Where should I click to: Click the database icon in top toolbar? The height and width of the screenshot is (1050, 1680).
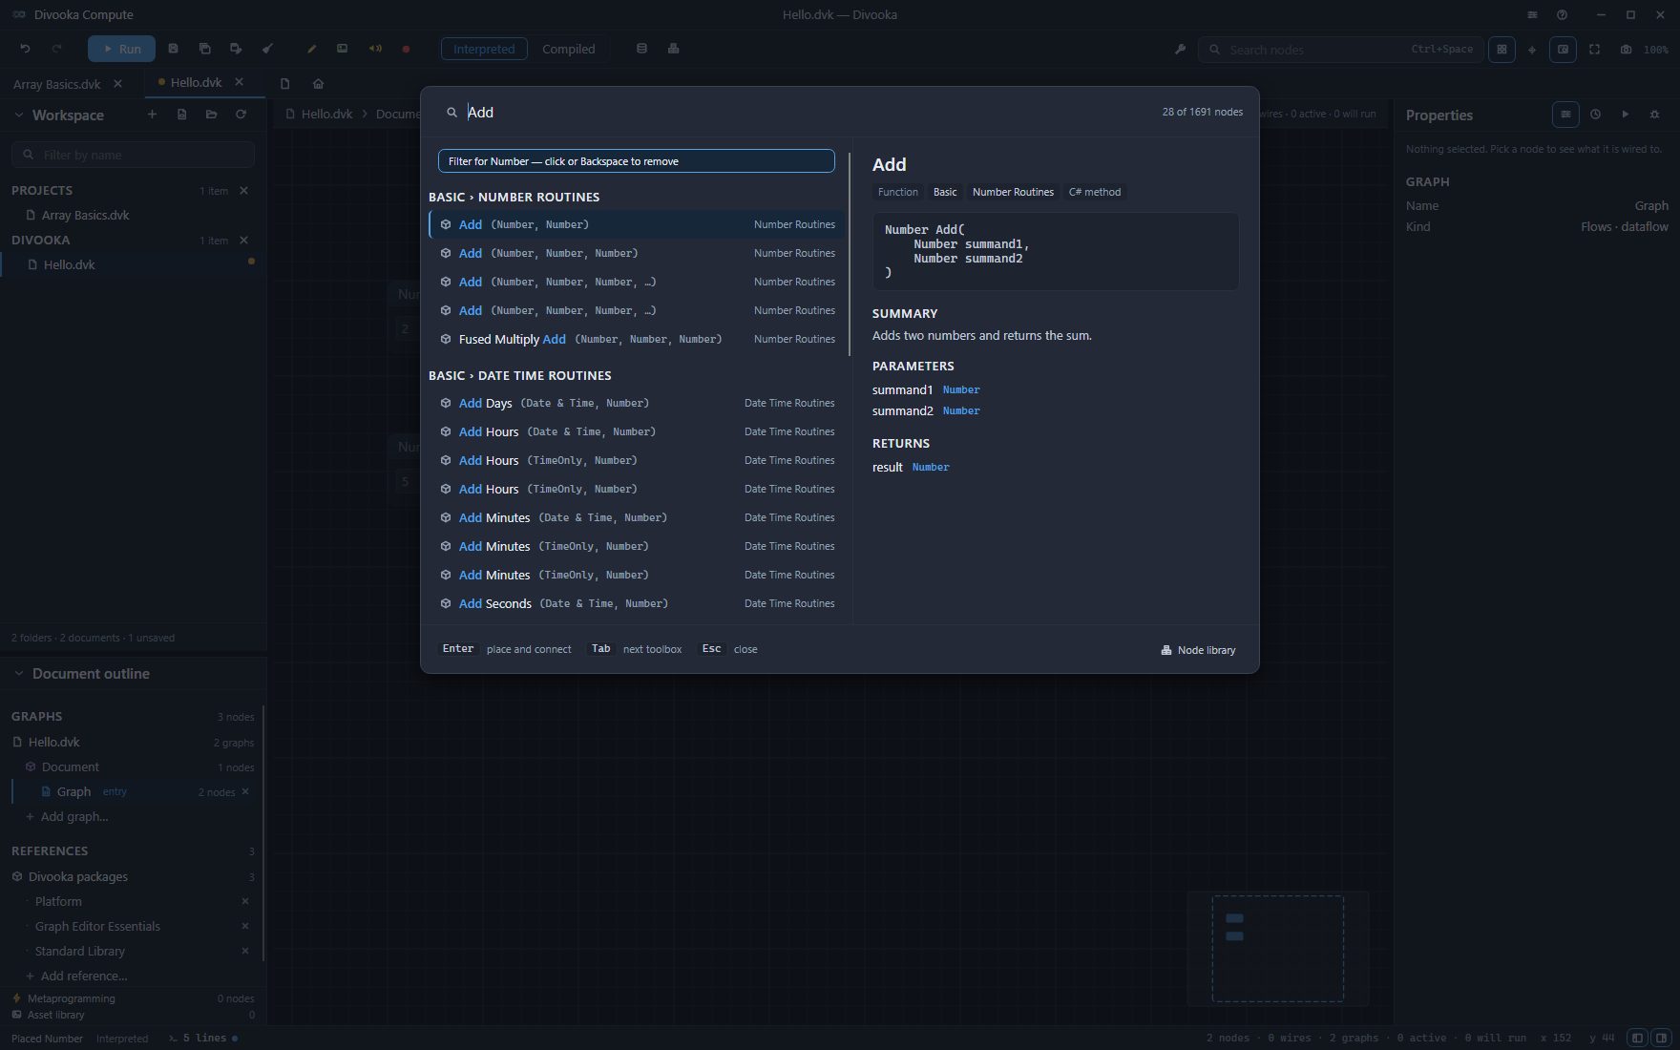(x=641, y=49)
